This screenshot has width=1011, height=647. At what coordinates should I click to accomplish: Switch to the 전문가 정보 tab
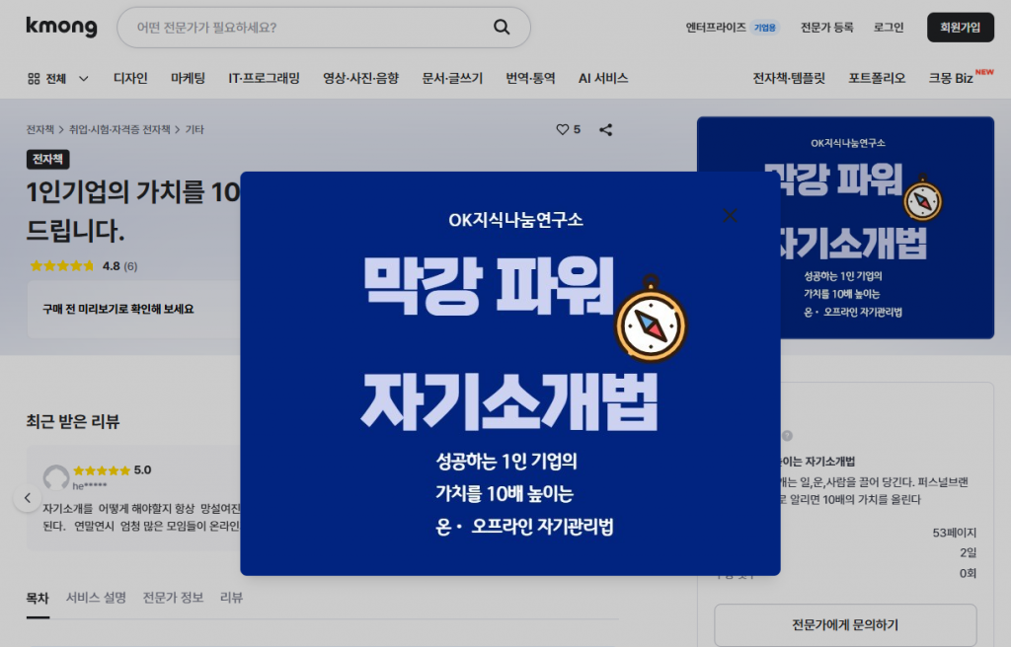click(x=173, y=598)
